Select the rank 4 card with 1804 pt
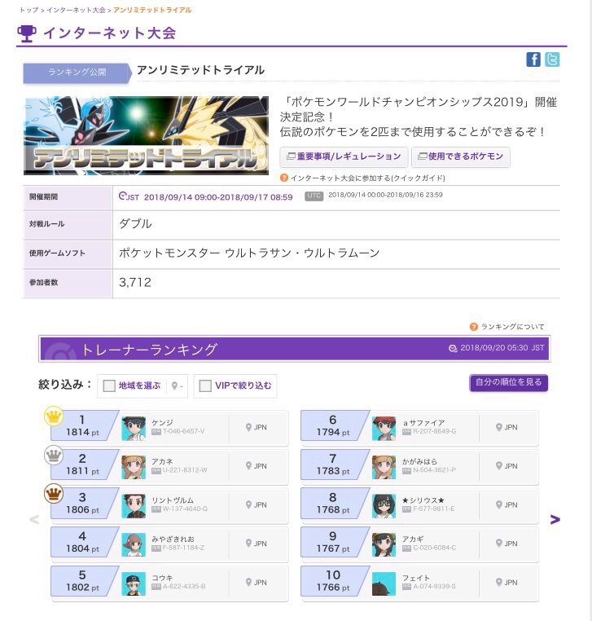The width and height of the screenshot is (592, 621). [169, 544]
